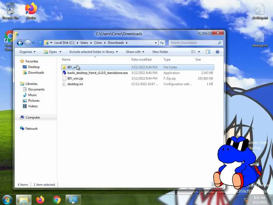
Task: Open Pictures library
Action: 34,101
